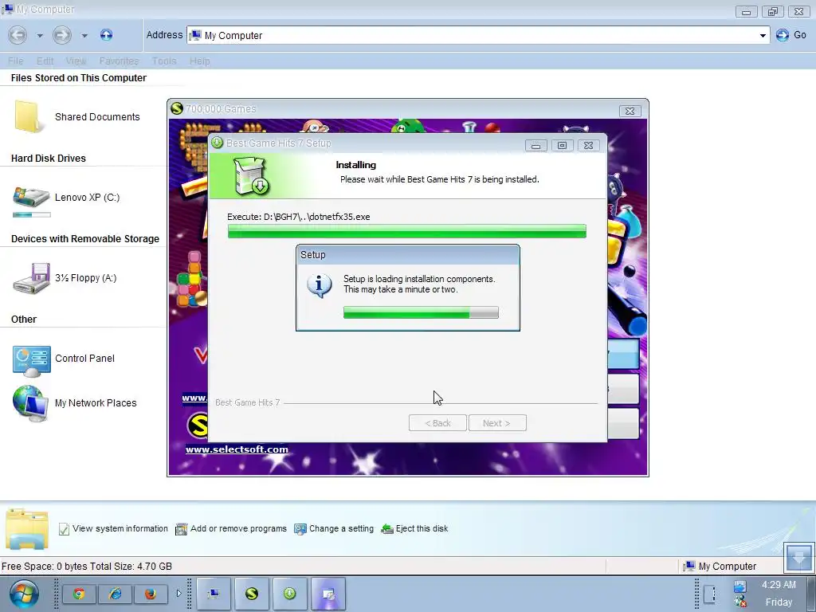Click the Execute dotnetfx35.exe status text
816x612 pixels.
pyautogui.click(x=299, y=217)
